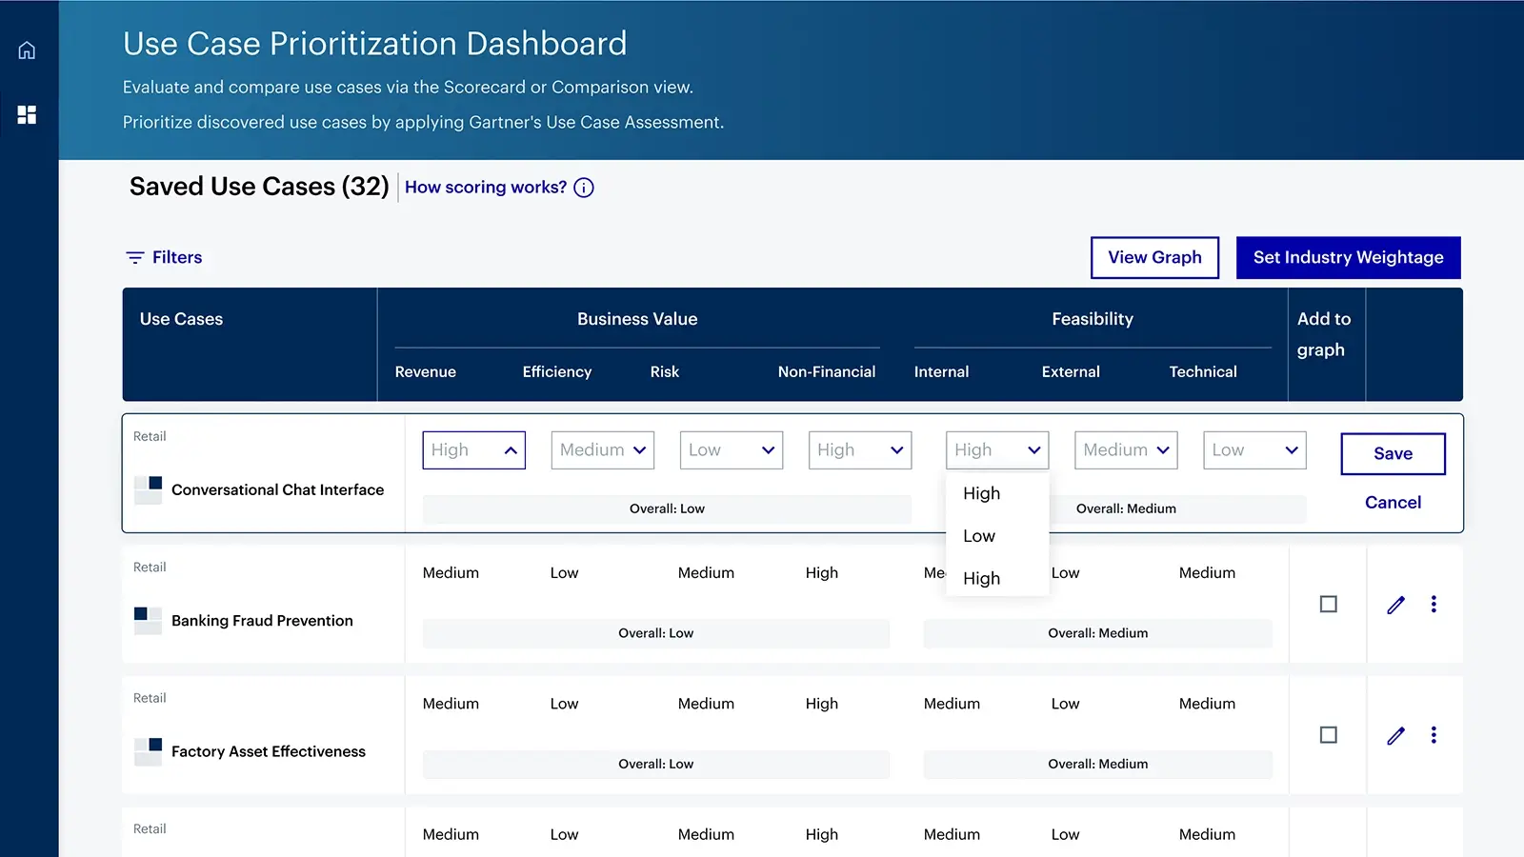Click the edit pencil for Factory Asset Effectiveness
The image size is (1524, 857).
click(1395, 735)
